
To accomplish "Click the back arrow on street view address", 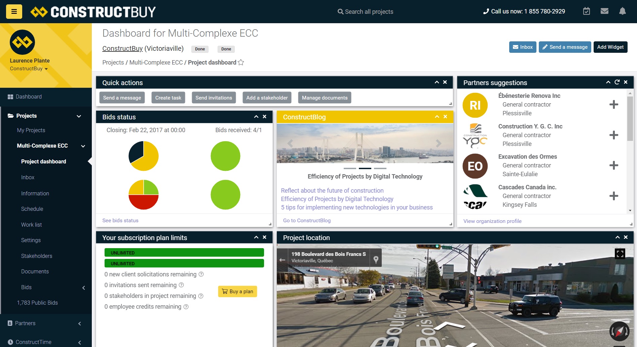I will pyautogui.click(x=283, y=260).
